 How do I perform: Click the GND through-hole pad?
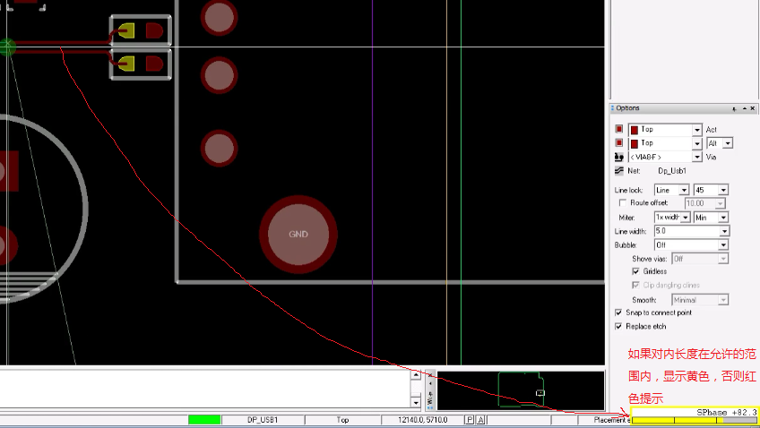[x=298, y=235]
